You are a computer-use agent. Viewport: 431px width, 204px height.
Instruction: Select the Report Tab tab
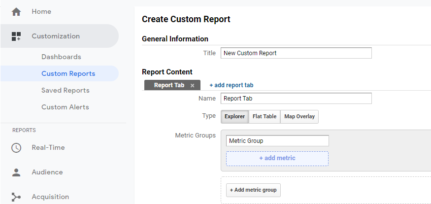169,85
